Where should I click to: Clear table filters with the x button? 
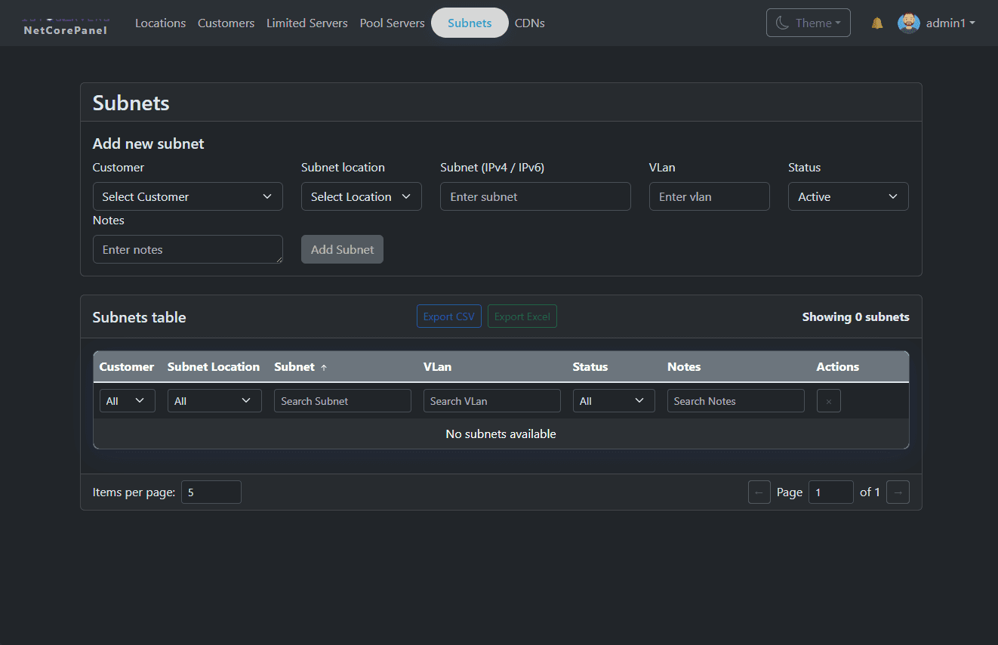click(828, 401)
